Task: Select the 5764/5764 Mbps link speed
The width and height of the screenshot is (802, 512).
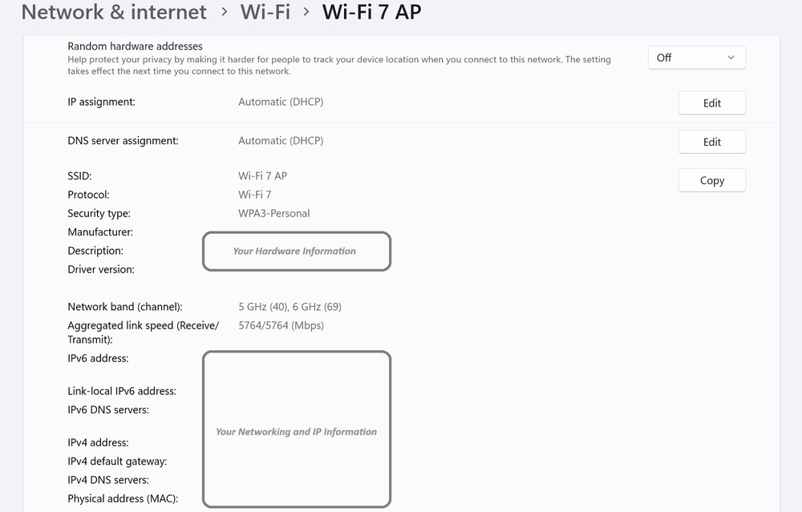Action: pos(281,325)
